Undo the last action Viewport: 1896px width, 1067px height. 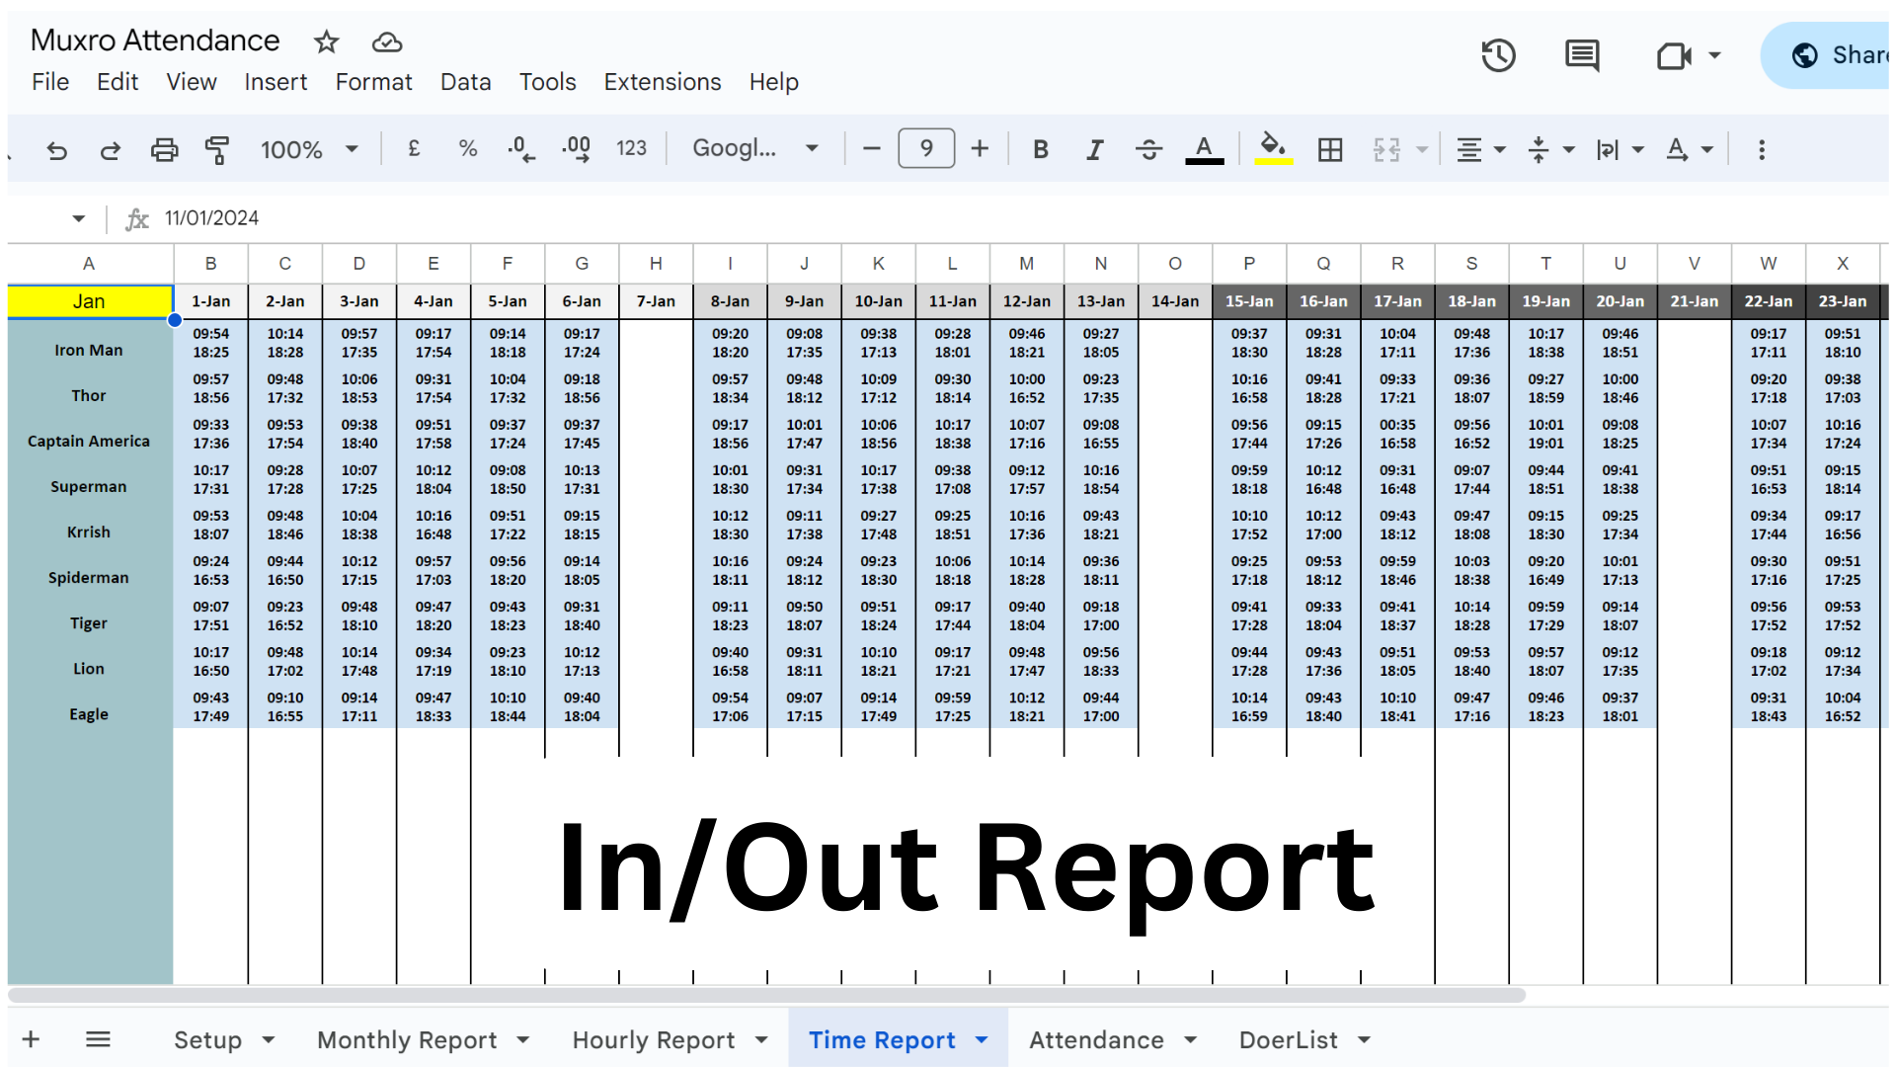56,150
